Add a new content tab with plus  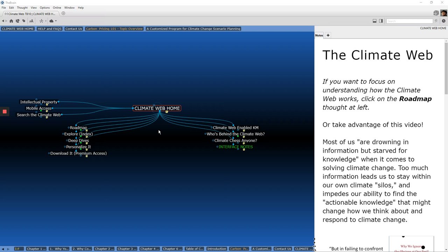[328, 35]
